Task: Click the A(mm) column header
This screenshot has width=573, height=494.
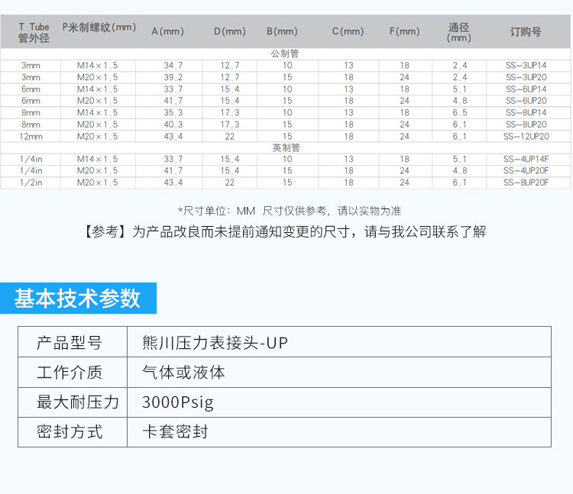Action: click(168, 32)
